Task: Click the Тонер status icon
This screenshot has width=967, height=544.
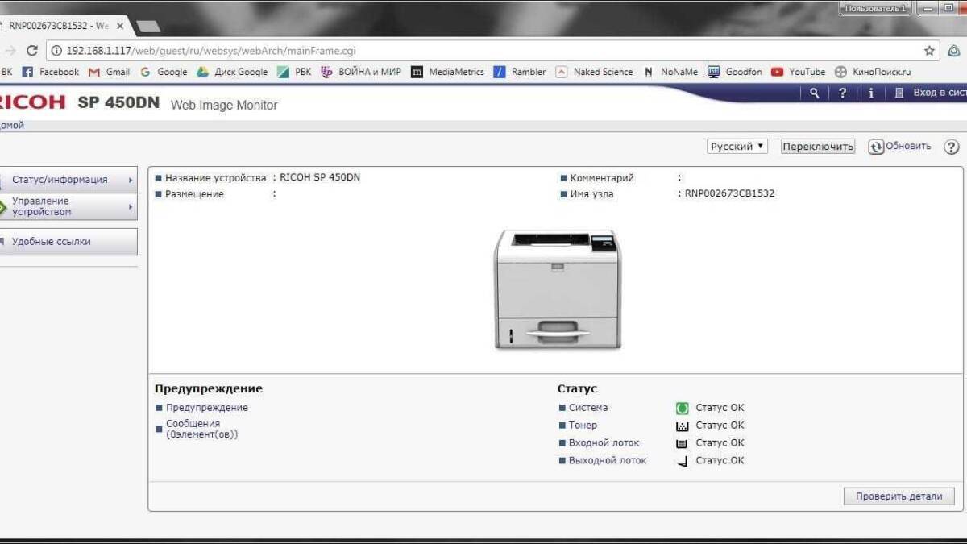Action: [x=683, y=426]
